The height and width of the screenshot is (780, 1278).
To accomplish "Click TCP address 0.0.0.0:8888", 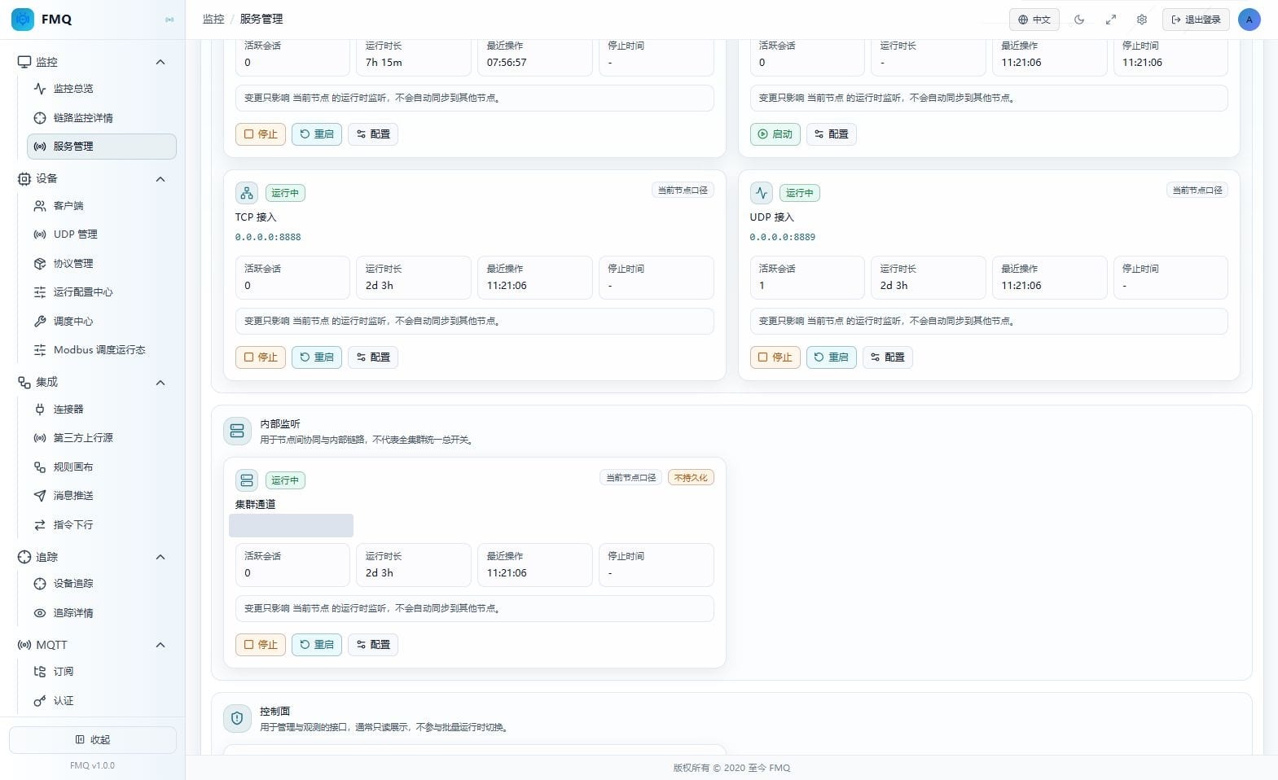I will point(268,237).
